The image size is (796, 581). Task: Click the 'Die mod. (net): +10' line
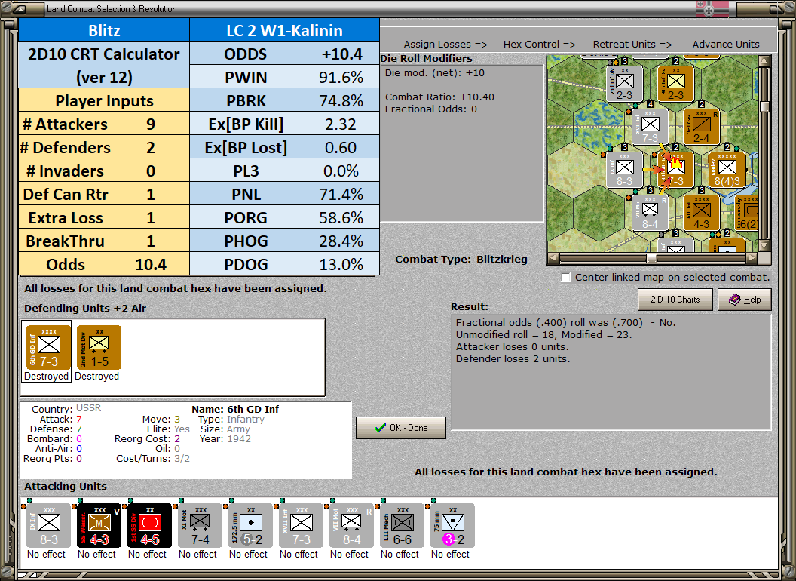[x=435, y=72]
